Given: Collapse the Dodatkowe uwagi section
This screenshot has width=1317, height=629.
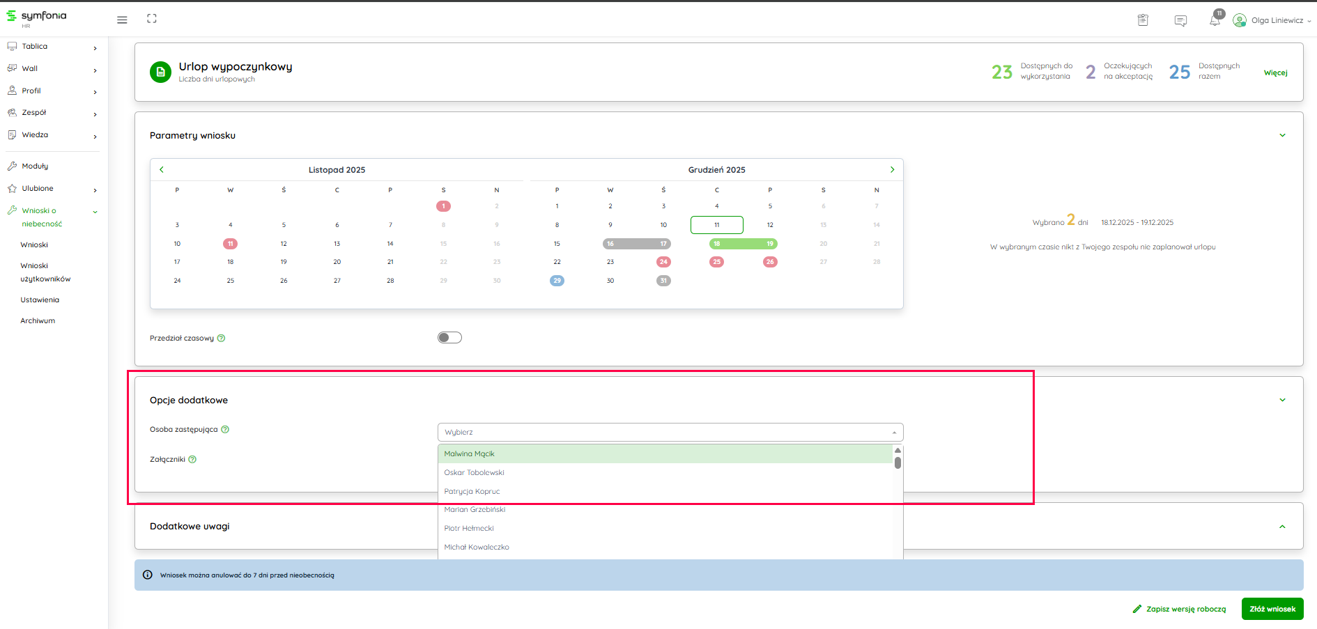Looking at the screenshot, I should [1282, 527].
